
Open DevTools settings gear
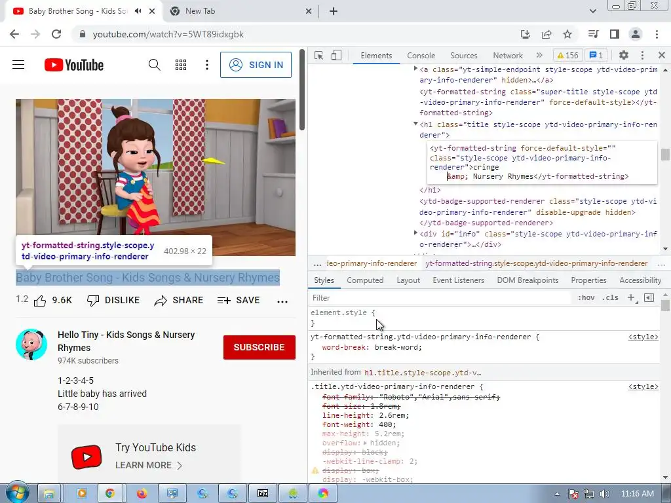click(x=624, y=55)
